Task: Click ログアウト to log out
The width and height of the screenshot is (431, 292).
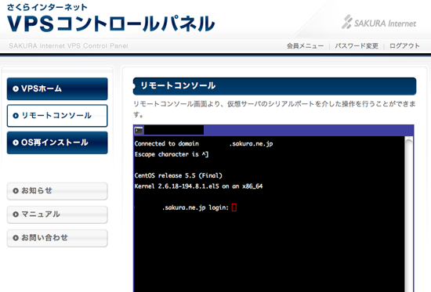Action: pos(404,46)
